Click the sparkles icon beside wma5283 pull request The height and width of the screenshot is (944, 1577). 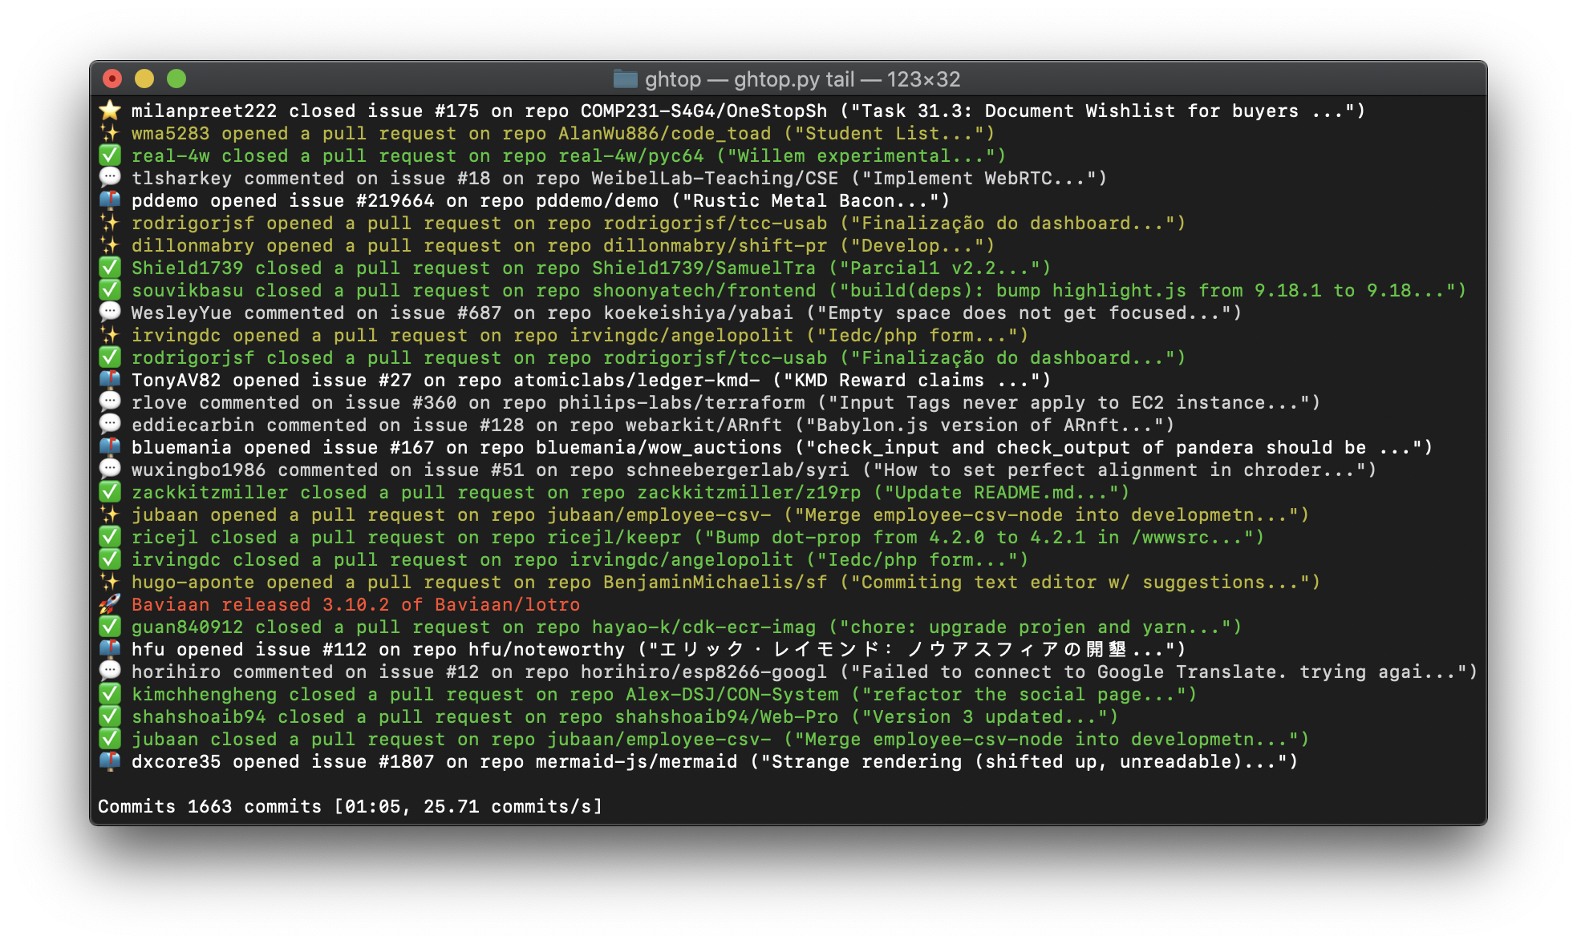coord(110,133)
